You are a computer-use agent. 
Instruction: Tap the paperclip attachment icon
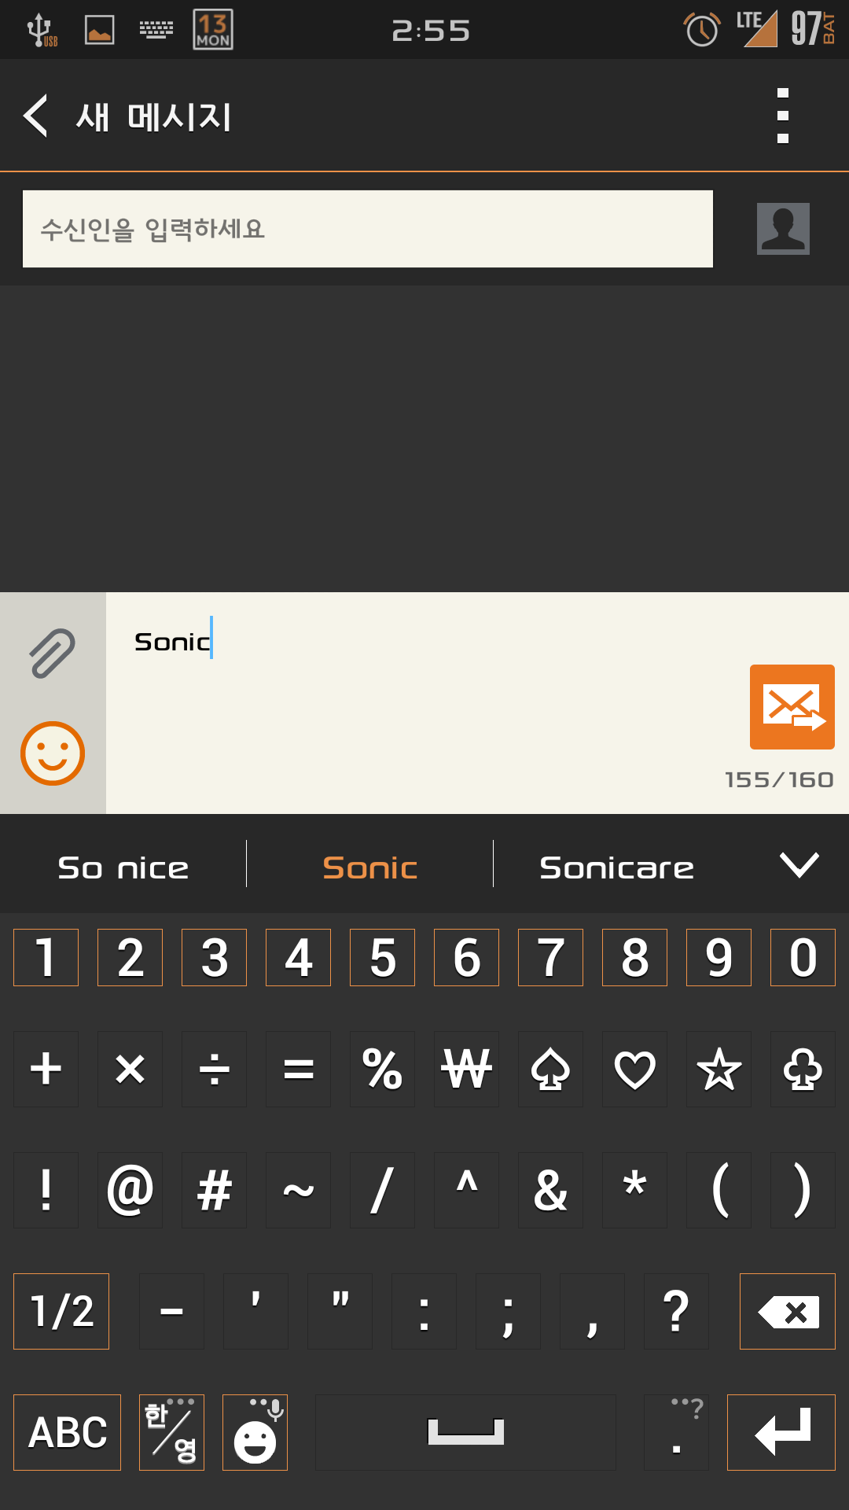(x=53, y=653)
